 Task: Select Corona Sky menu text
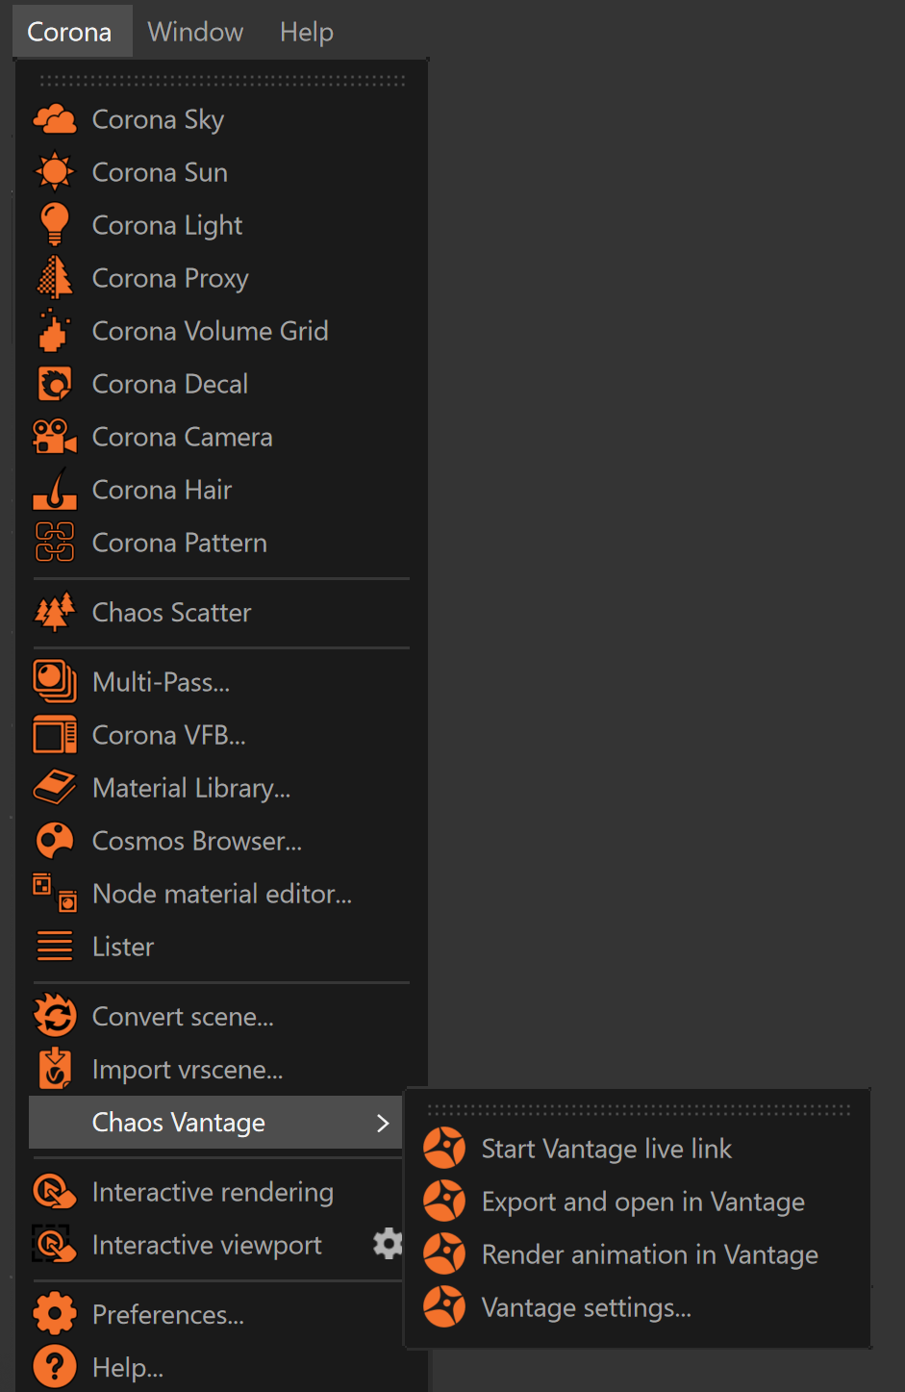(158, 120)
